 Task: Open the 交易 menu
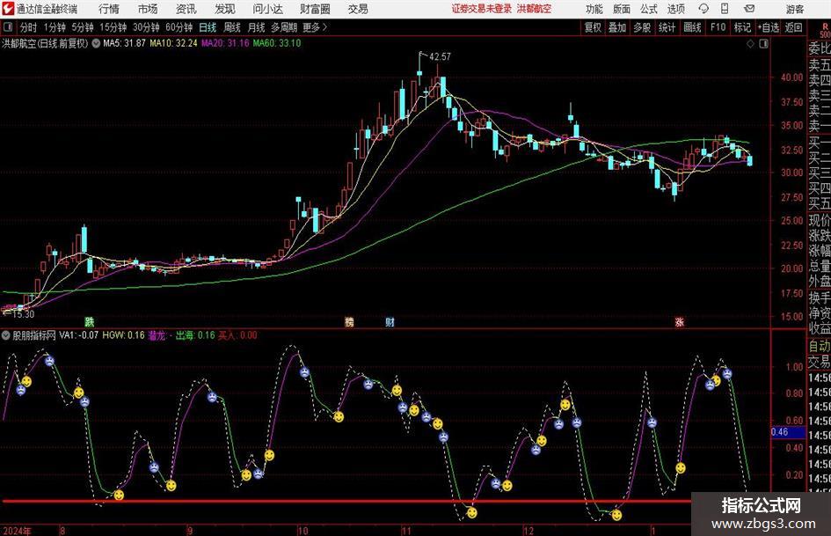point(358,9)
